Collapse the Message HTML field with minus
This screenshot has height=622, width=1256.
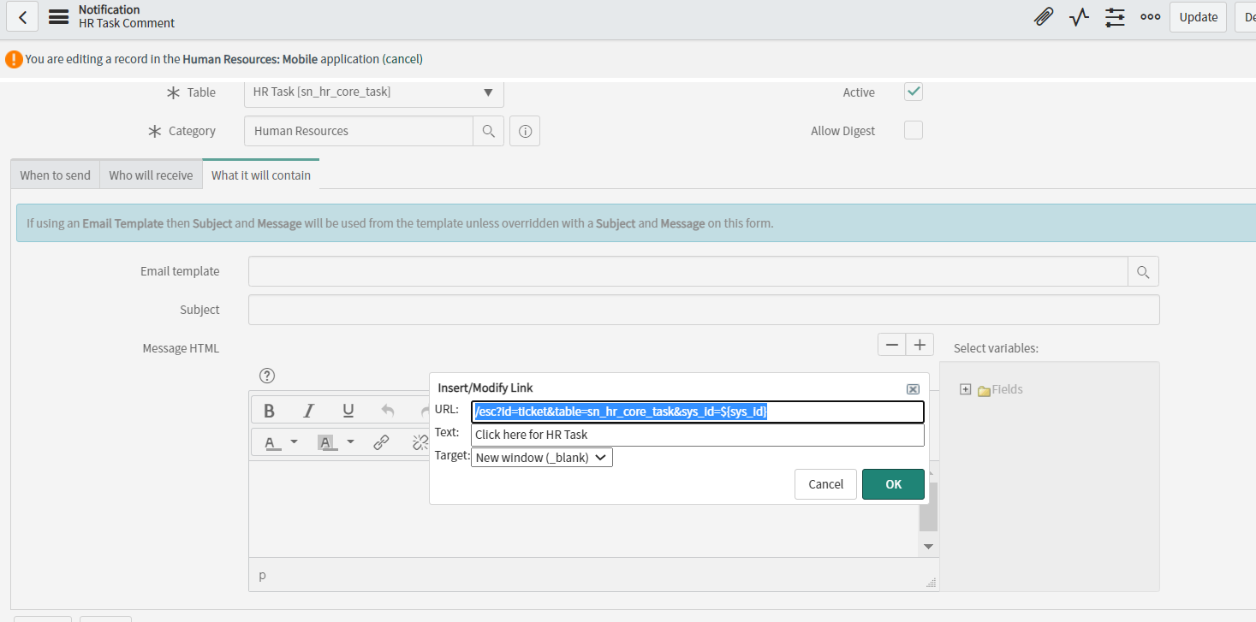click(x=892, y=345)
